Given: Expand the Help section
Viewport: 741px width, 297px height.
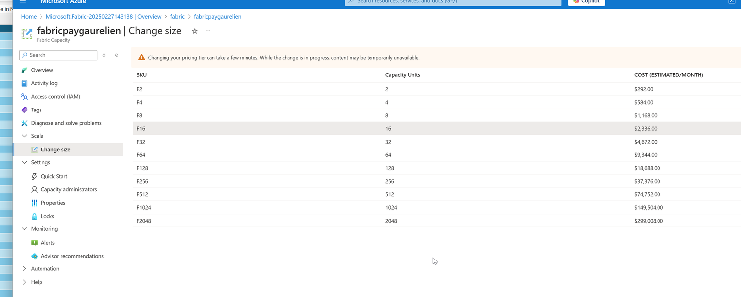Looking at the screenshot, I should 24,282.
